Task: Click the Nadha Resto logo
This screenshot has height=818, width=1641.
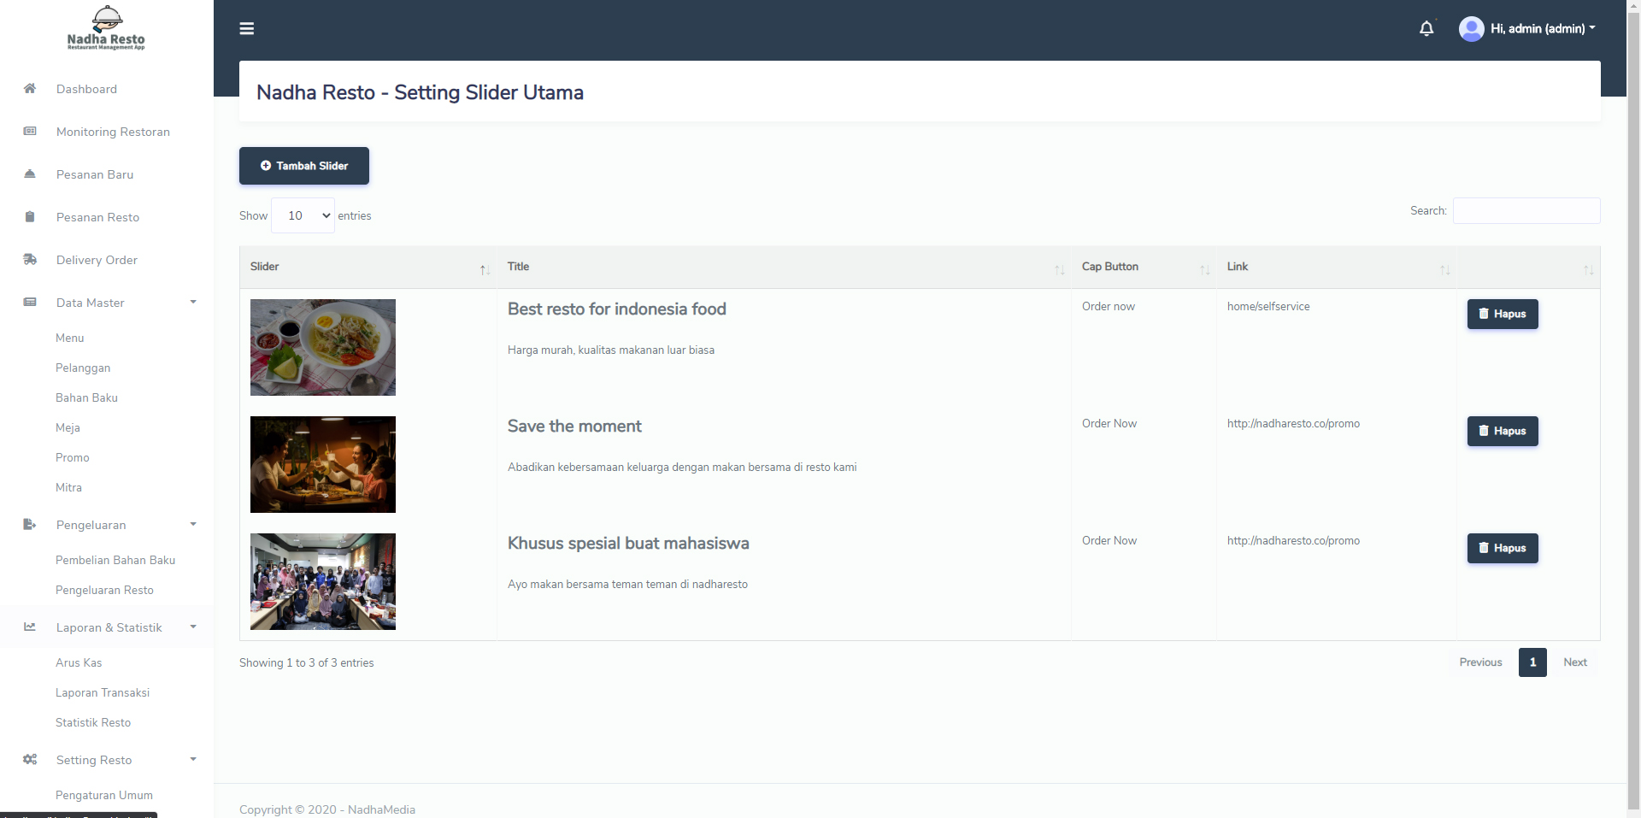Action: pyautogui.click(x=106, y=28)
